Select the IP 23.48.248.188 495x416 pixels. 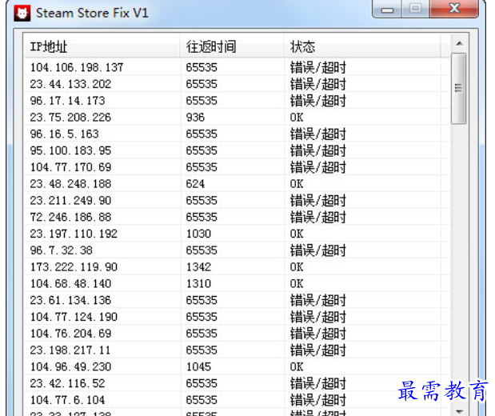click(70, 184)
